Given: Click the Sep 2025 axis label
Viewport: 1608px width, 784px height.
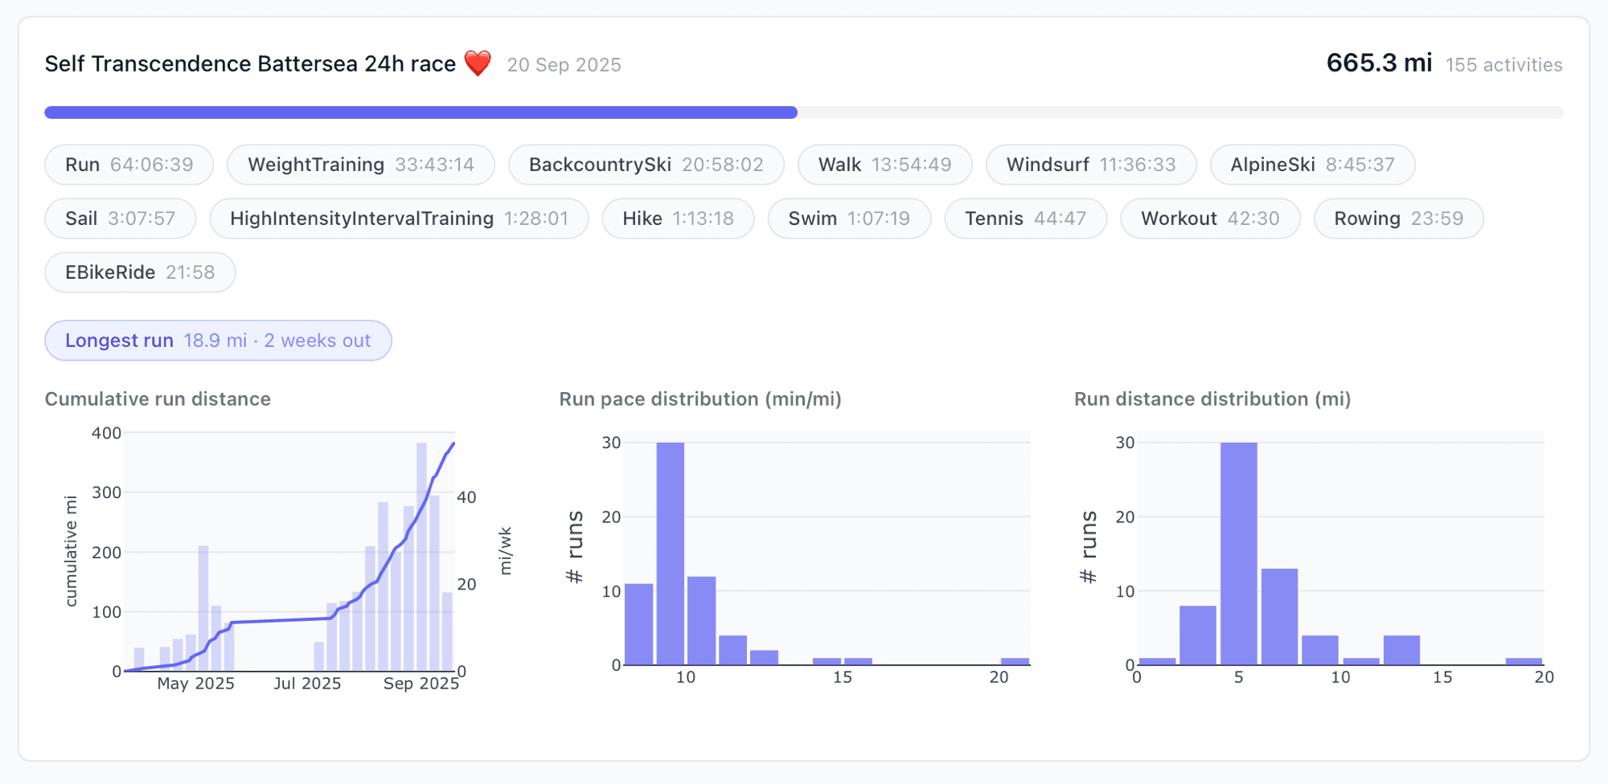Looking at the screenshot, I should (421, 684).
